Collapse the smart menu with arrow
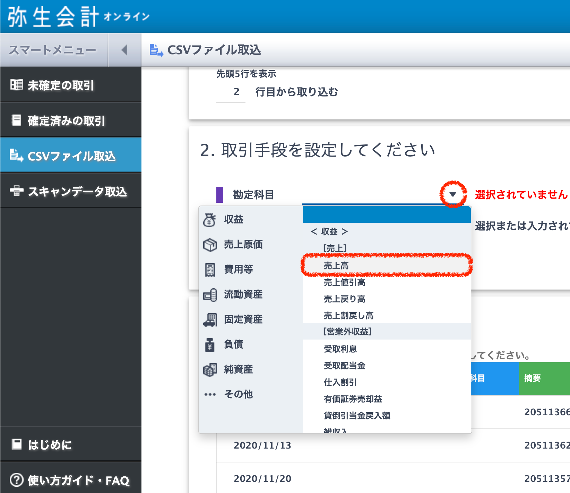Viewport: 570px width, 493px height. (124, 50)
